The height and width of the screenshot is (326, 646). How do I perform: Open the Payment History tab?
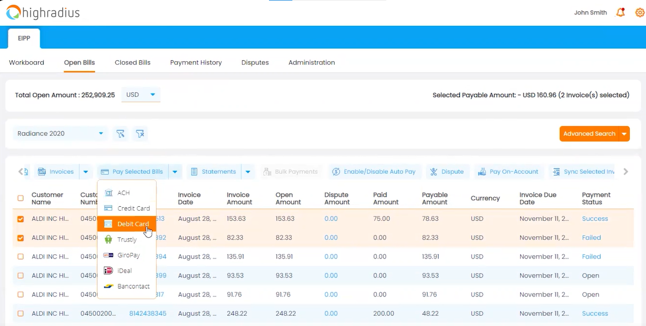196,63
